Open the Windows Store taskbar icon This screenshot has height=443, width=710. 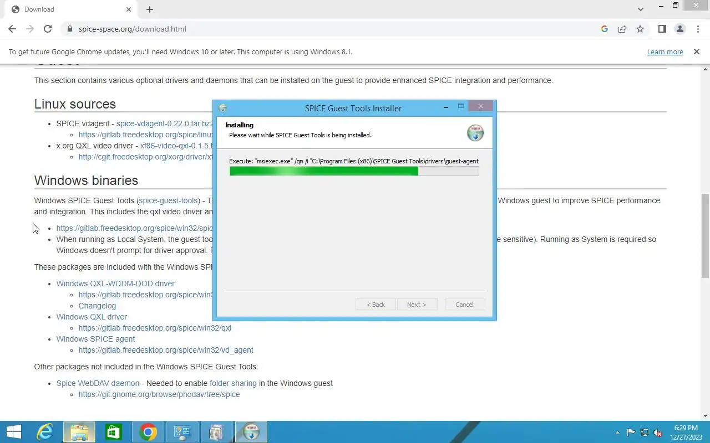click(114, 432)
